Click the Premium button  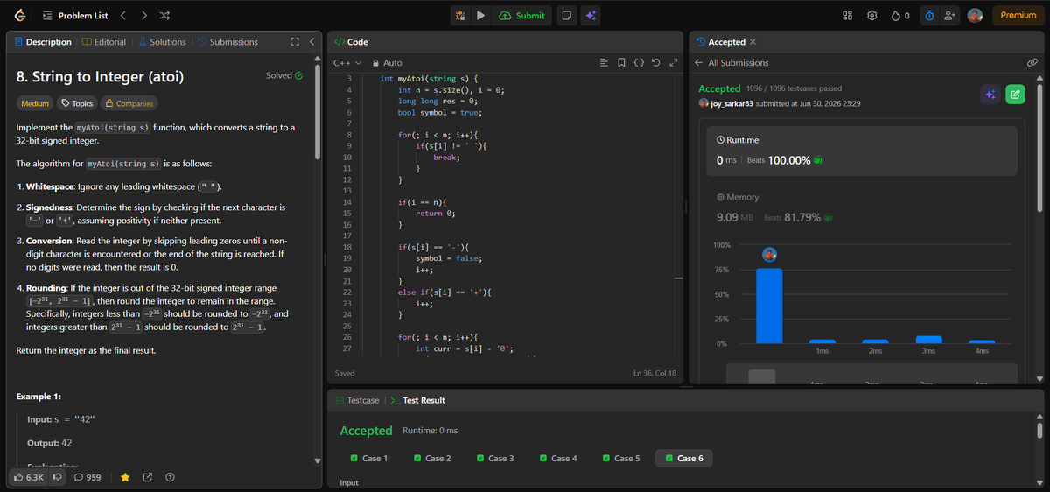pos(1018,15)
